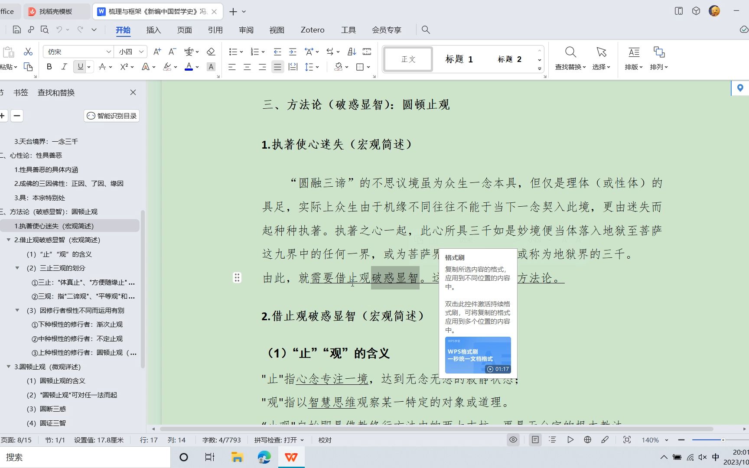Click the Save icon in quick access bar
749x468 pixels.
17,29
